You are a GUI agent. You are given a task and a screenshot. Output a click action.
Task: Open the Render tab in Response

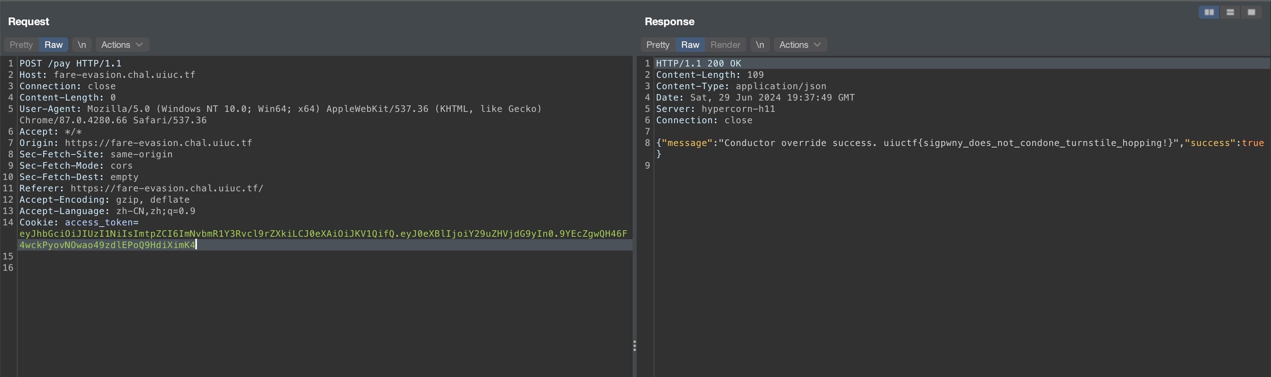pyautogui.click(x=725, y=45)
